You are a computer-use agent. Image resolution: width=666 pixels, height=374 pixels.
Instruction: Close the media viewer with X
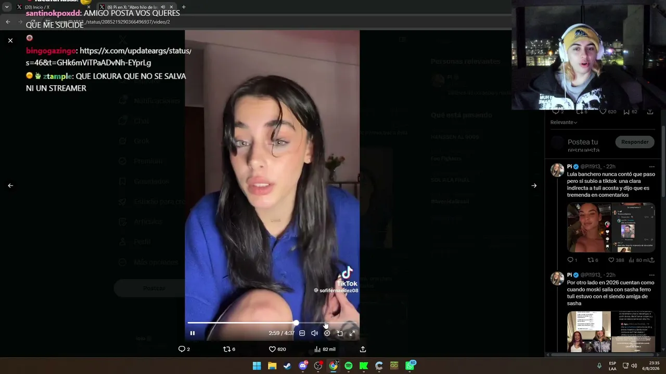pos(10,40)
